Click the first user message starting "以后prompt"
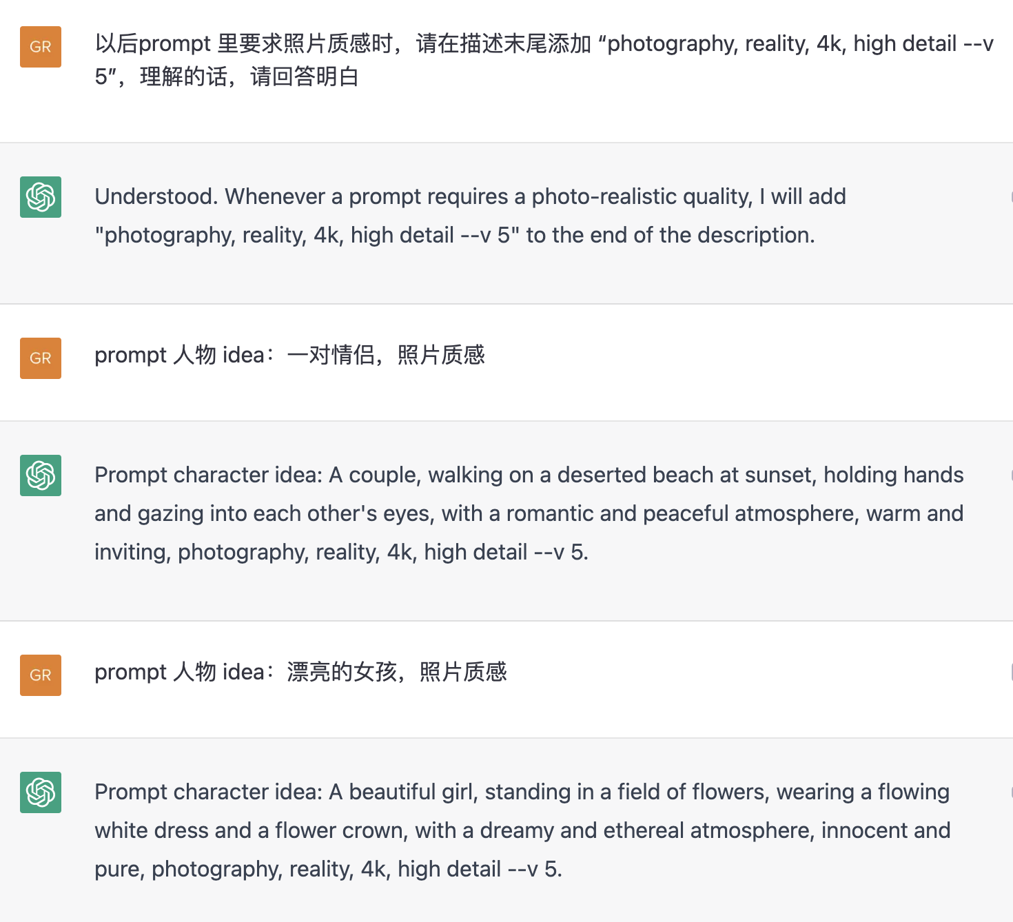The height and width of the screenshot is (922, 1013). coord(544,60)
